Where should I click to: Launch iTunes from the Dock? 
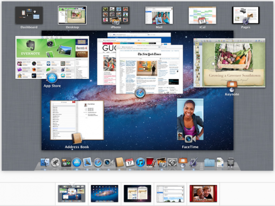coord(140,162)
